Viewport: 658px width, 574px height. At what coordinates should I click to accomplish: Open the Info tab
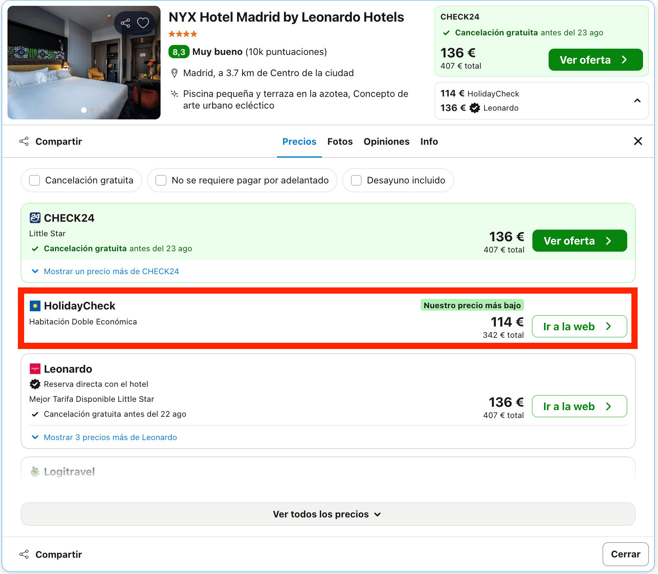[x=429, y=142]
